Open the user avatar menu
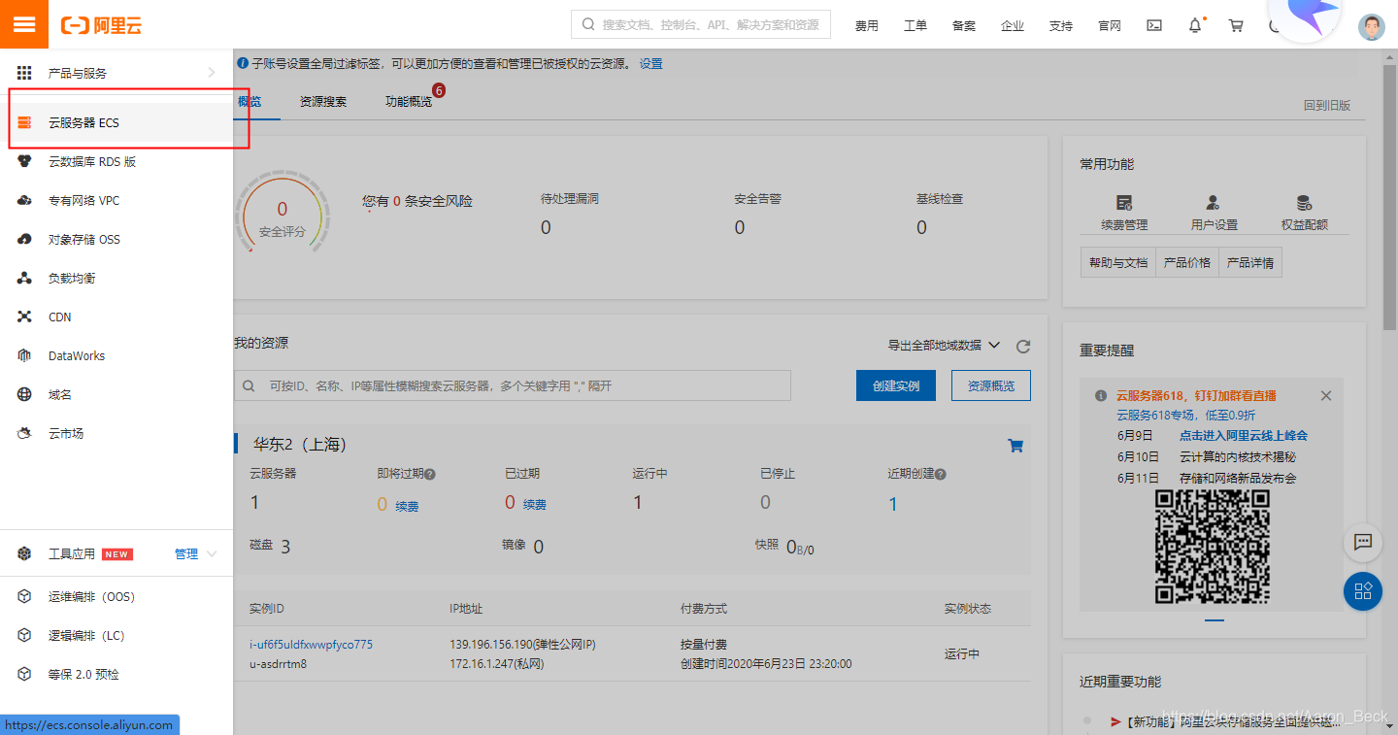 [x=1371, y=26]
